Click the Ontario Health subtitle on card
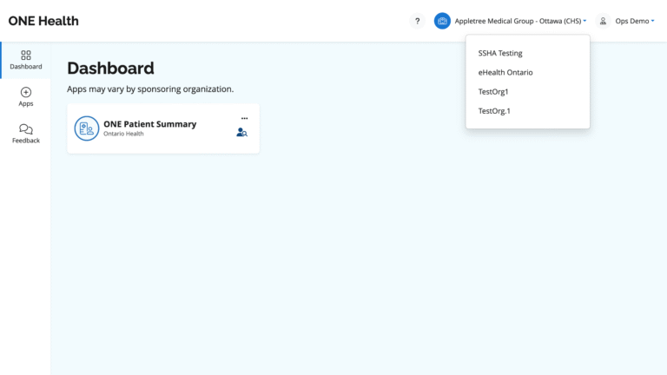The height and width of the screenshot is (375, 667). 123,134
